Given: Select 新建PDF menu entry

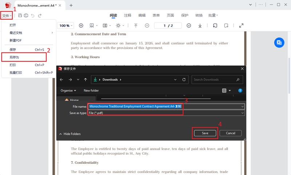Looking at the screenshot, I should pos(29,40).
